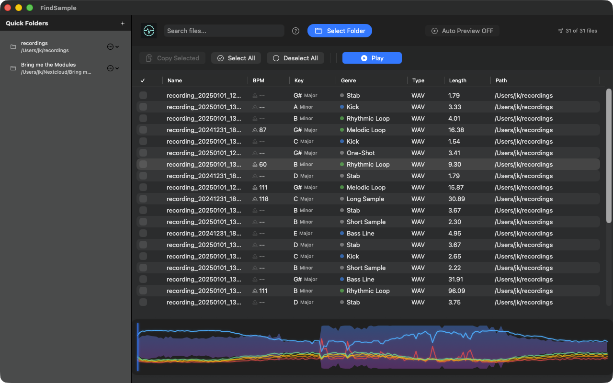Viewport: 613px width, 383px height.
Task: Sort files by Genre column header
Action: pos(348,80)
